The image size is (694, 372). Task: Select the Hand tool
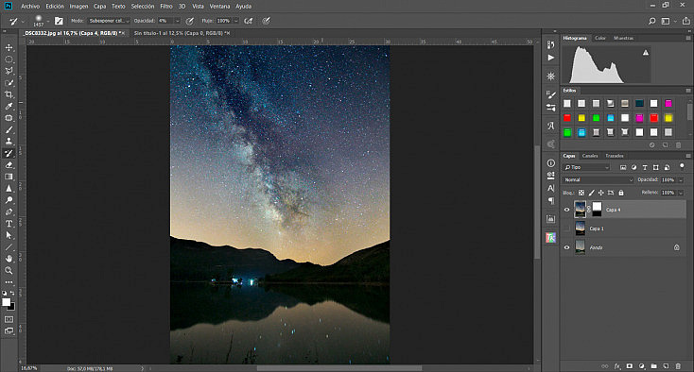9,259
